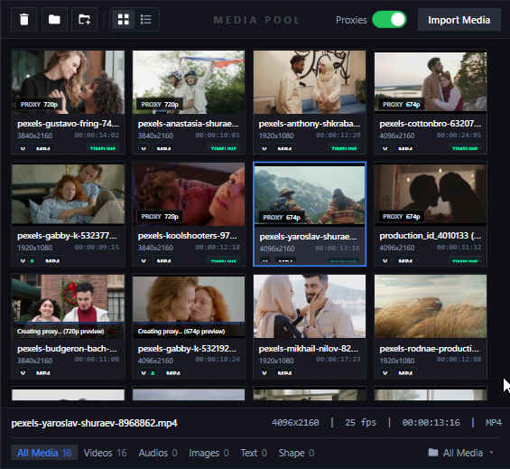
Task: Click duration 00:00:24:05 on cottonbro clip
Action: 459,136
